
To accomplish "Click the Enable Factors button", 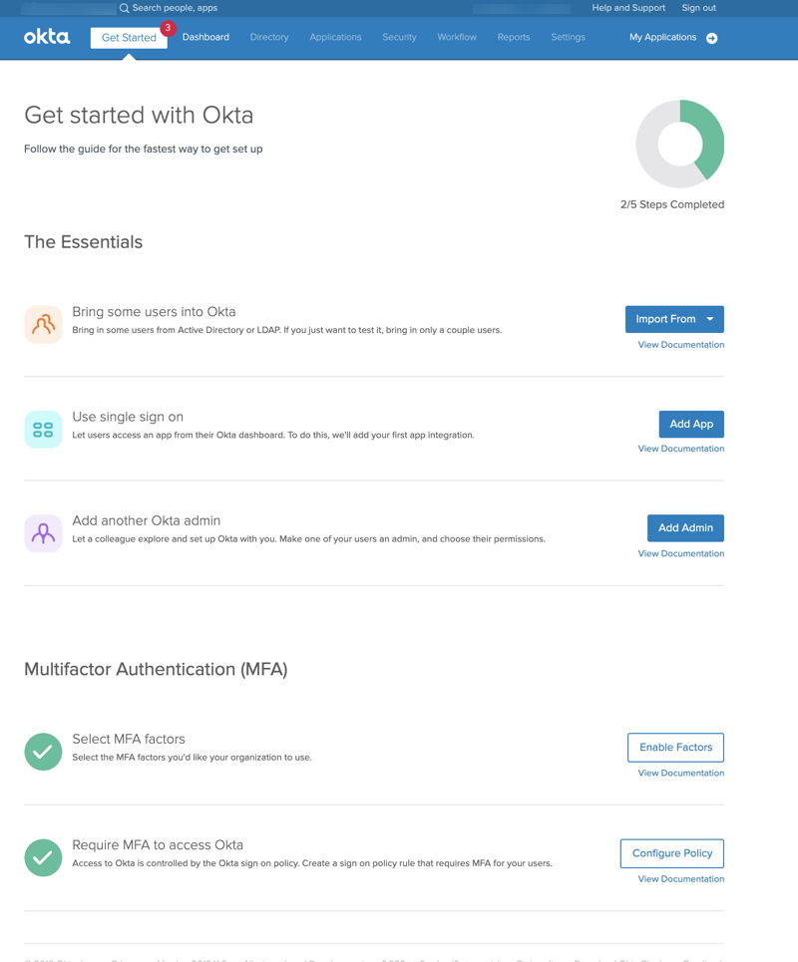I will 675,748.
